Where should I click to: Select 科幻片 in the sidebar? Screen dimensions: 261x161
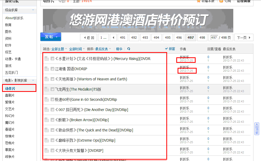pyautogui.click(x=10, y=116)
